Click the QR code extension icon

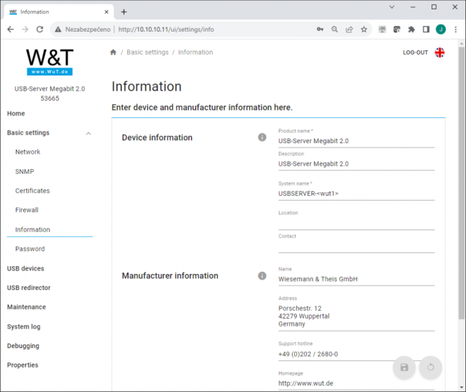[382, 29]
